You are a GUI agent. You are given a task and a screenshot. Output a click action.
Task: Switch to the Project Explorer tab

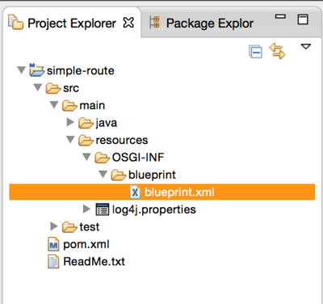[x=72, y=23]
